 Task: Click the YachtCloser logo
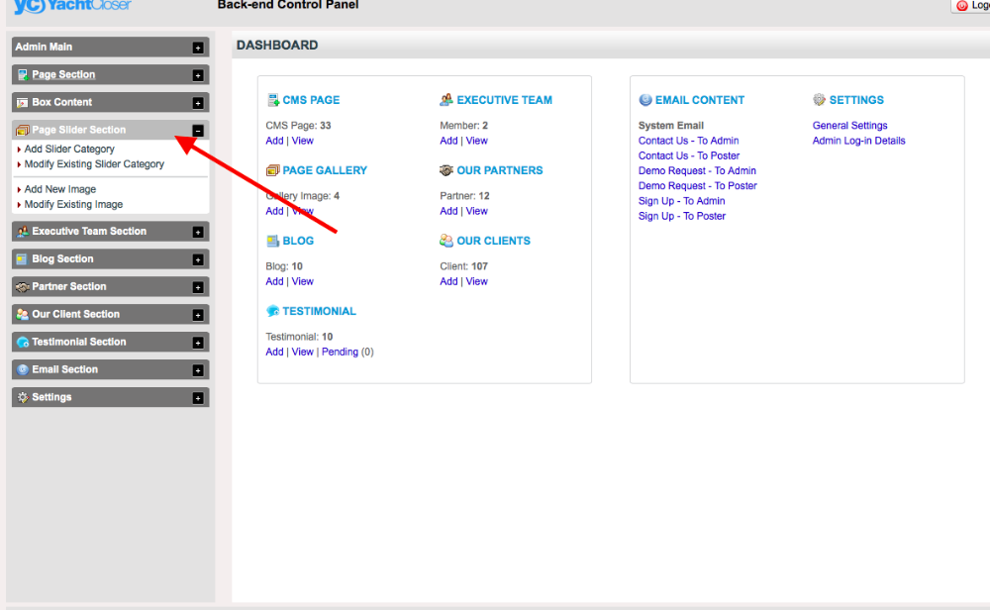click(72, 6)
